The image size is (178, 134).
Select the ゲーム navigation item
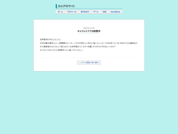pos(96,12)
